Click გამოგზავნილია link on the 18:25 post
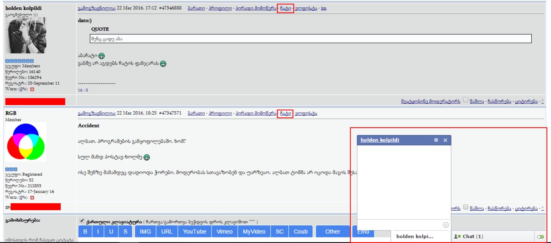The width and height of the screenshot is (551, 243). click(x=97, y=113)
